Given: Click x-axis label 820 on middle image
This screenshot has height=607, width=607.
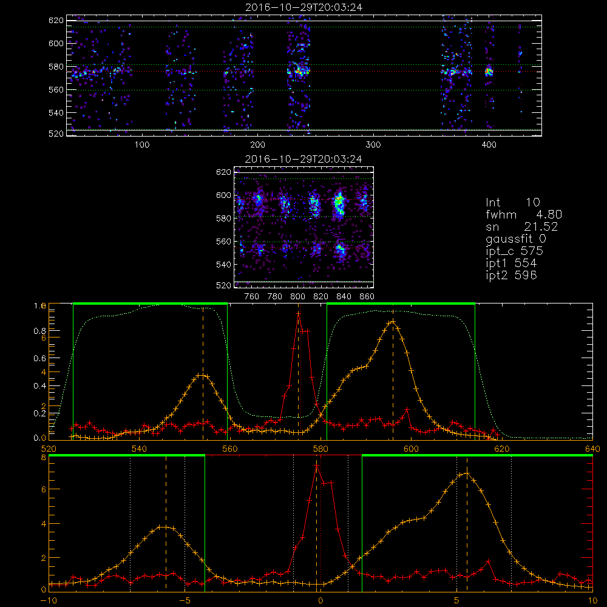Looking at the screenshot, I should click(x=320, y=297).
